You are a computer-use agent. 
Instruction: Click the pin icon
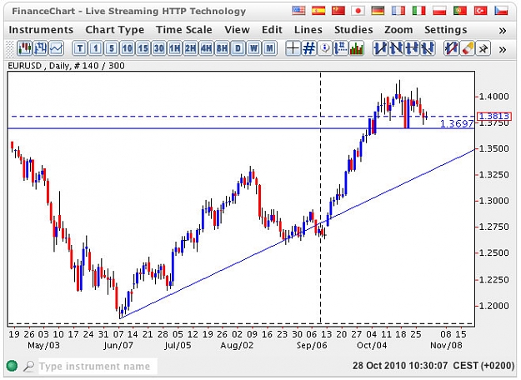coord(483,48)
